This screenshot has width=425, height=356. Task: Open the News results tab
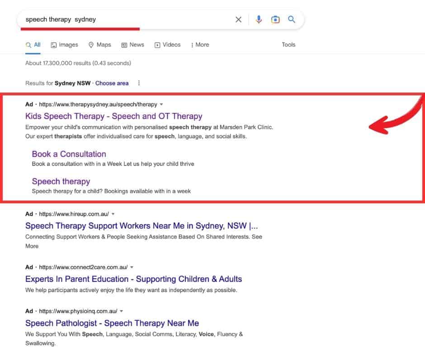(x=132, y=45)
